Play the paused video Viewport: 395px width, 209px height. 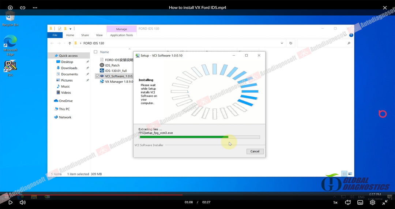coord(10,202)
